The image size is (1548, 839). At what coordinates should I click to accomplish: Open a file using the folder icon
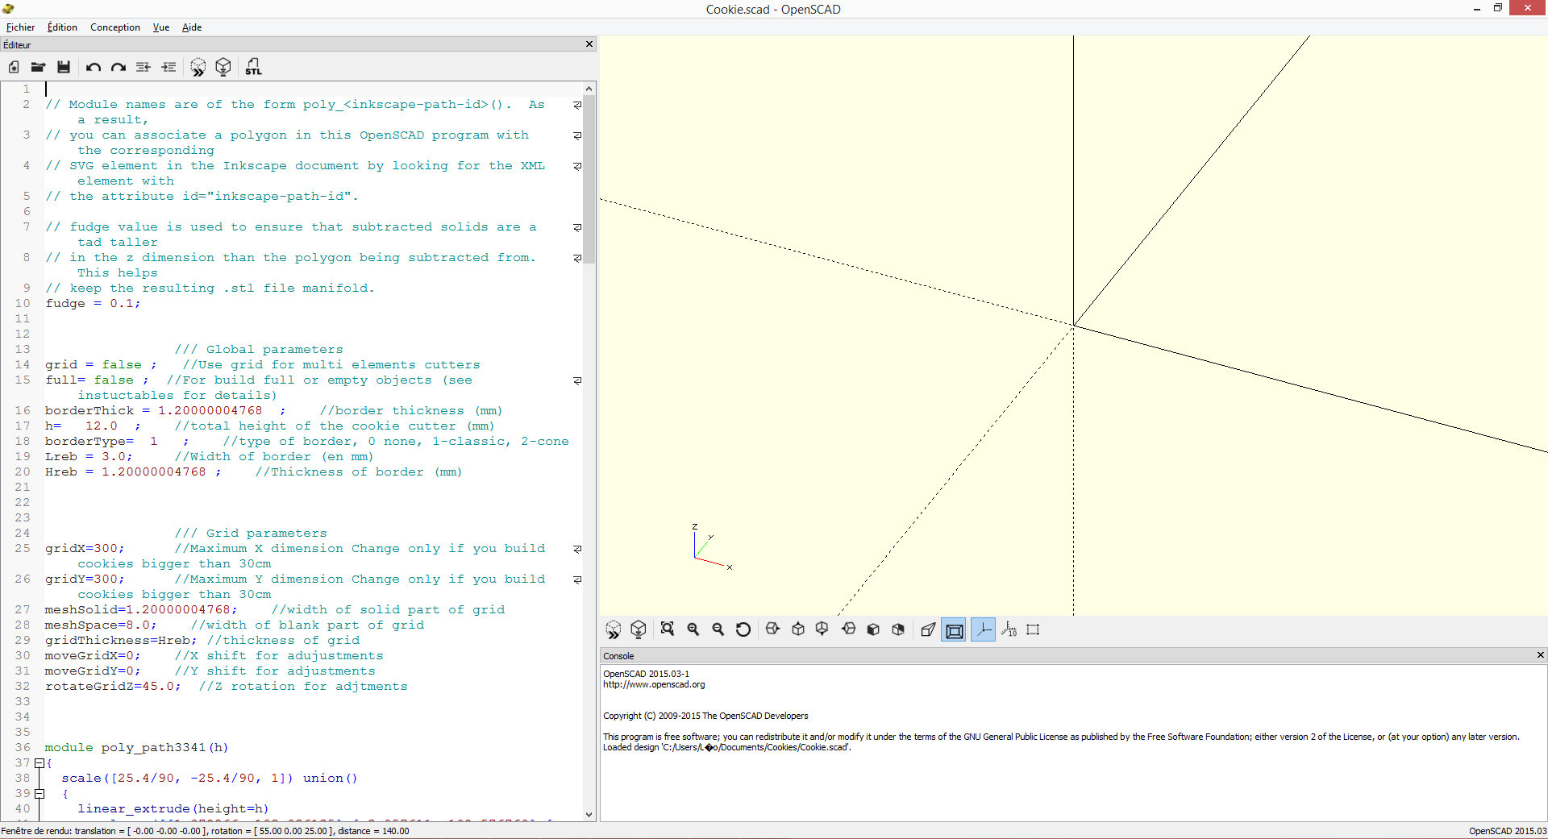[38, 67]
